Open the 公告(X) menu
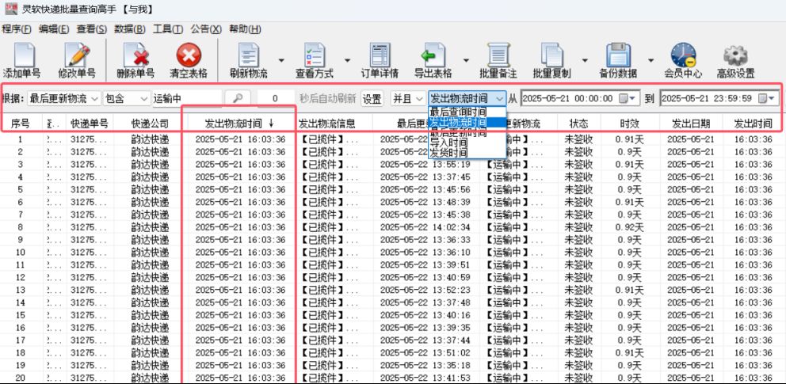The height and width of the screenshot is (384, 786). point(206,29)
